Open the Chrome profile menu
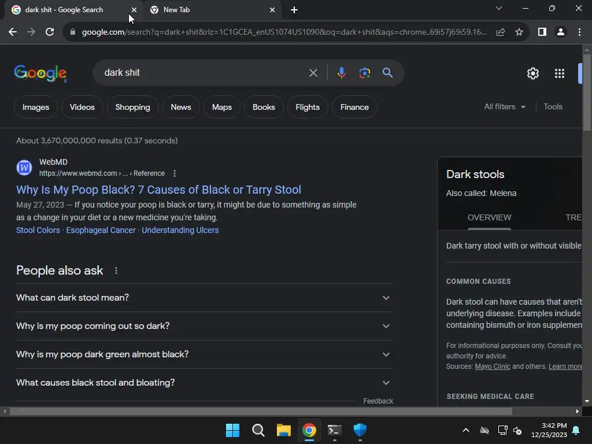Viewport: 592px width, 444px height. pos(561,32)
